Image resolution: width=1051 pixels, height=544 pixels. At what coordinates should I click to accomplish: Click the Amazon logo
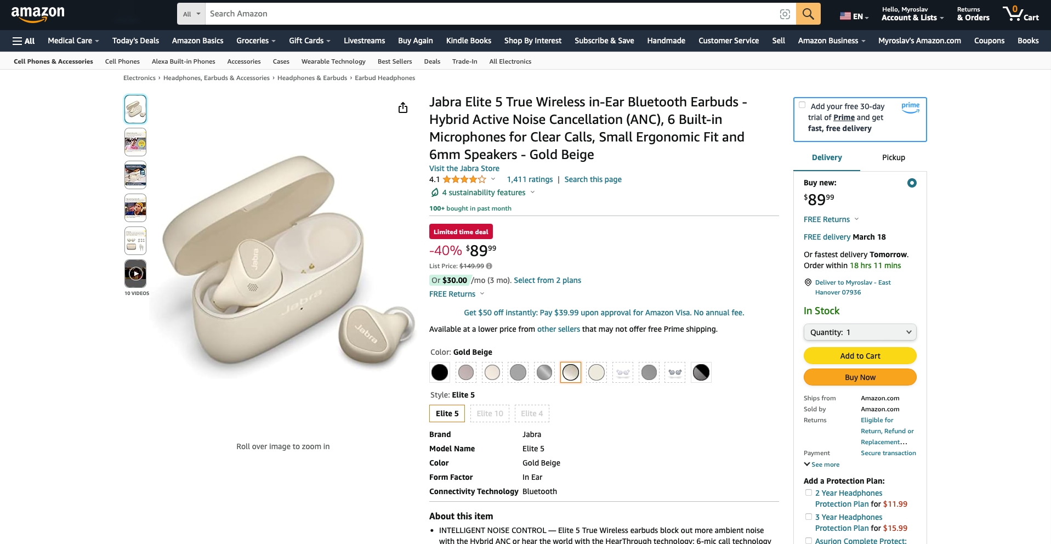coord(38,14)
